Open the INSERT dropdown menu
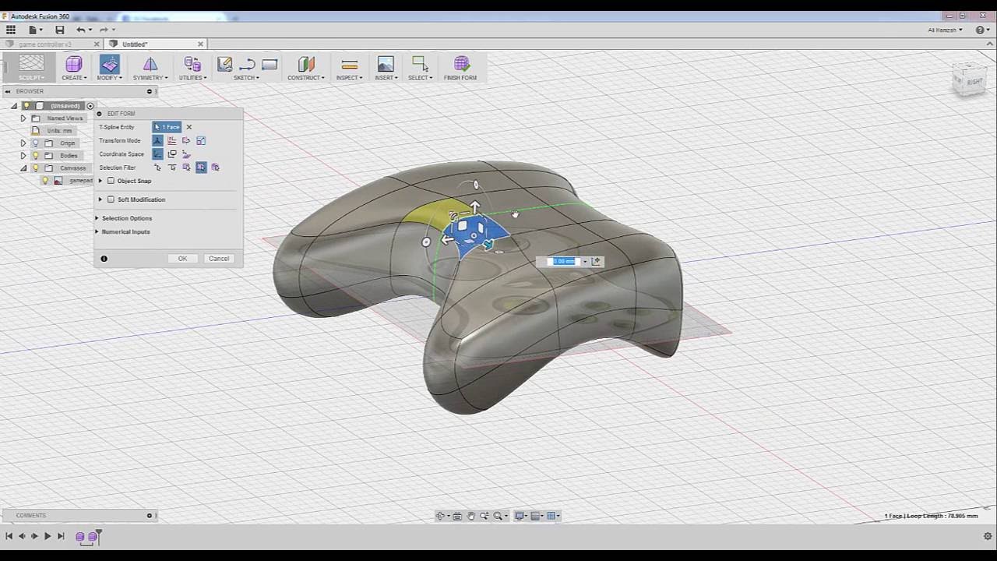The image size is (997, 561). 386,78
